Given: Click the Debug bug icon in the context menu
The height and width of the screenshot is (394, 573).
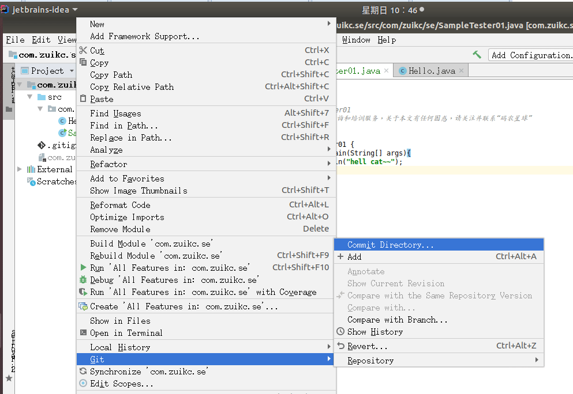Looking at the screenshot, I should (83, 280).
